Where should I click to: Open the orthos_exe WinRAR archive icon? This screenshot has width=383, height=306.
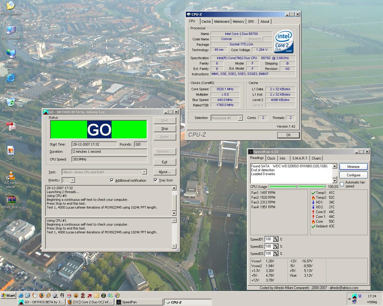point(11,200)
